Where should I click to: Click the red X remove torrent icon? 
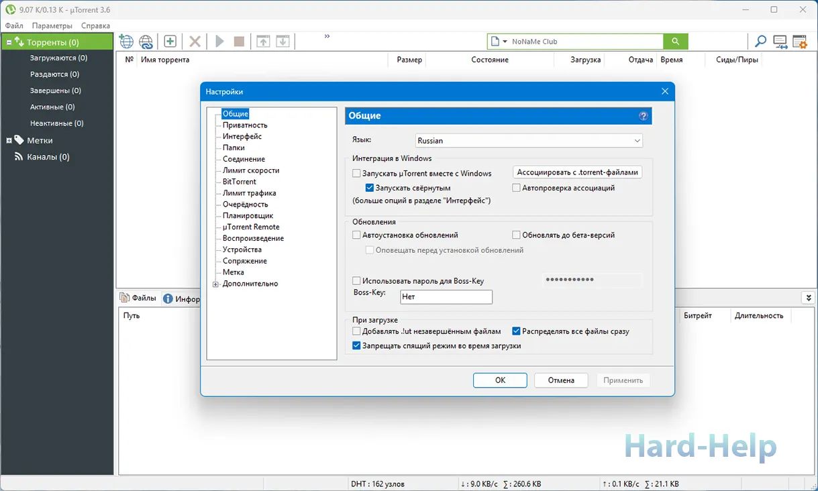194,41
